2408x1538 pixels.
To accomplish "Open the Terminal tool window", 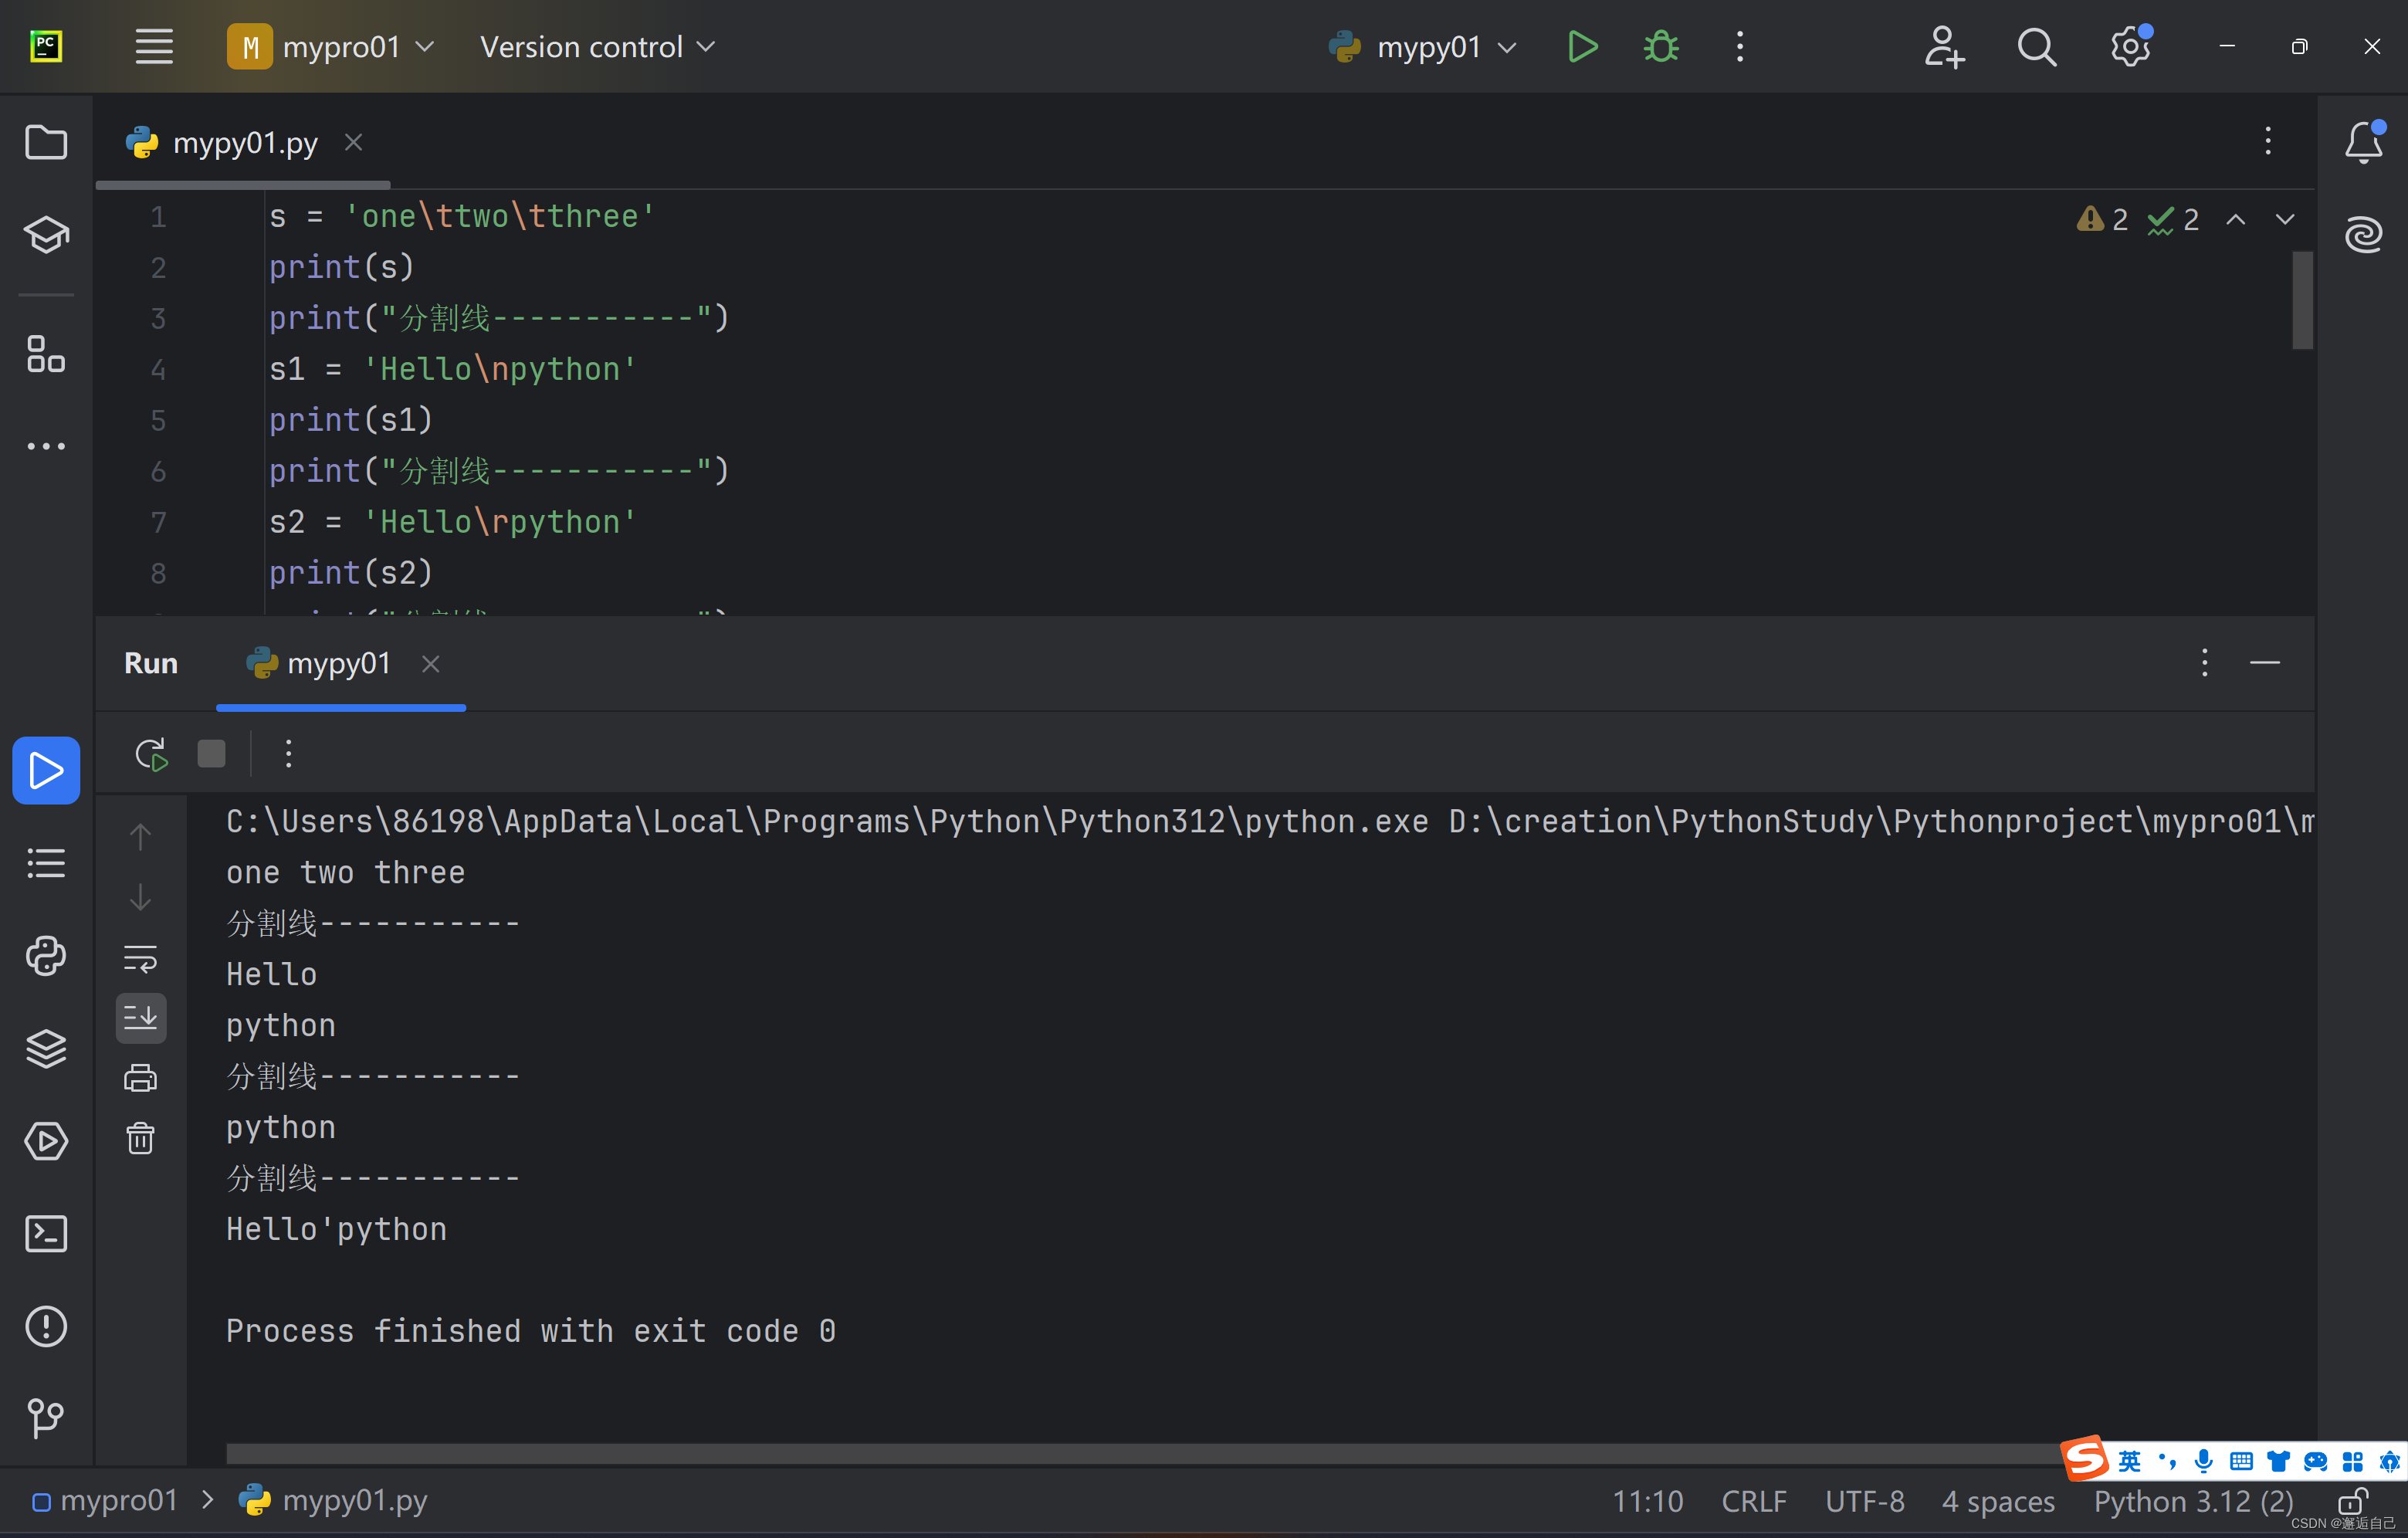I will pos(46,1234).
